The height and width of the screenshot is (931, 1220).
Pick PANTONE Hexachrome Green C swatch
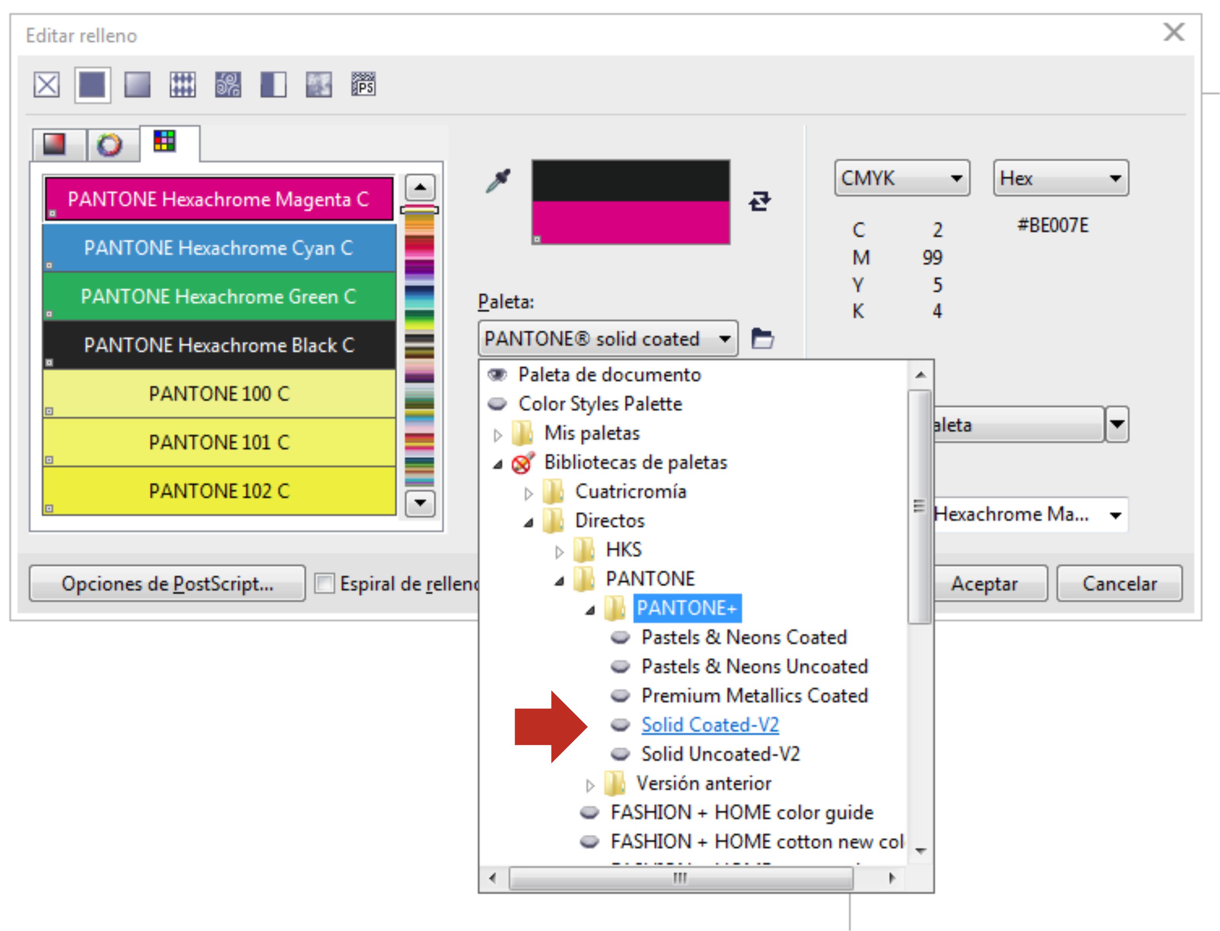219,297
